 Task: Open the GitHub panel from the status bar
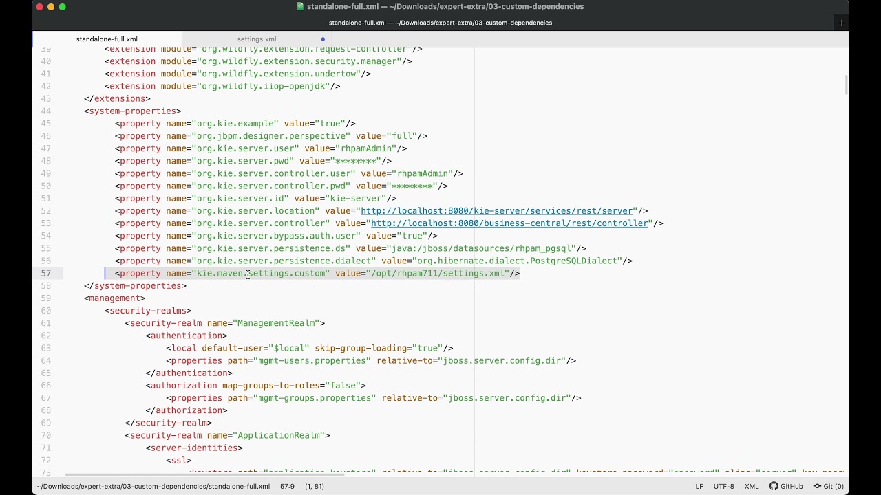(x=786, y=486)
